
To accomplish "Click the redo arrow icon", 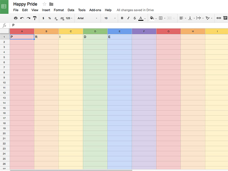I will pos(28,18).
